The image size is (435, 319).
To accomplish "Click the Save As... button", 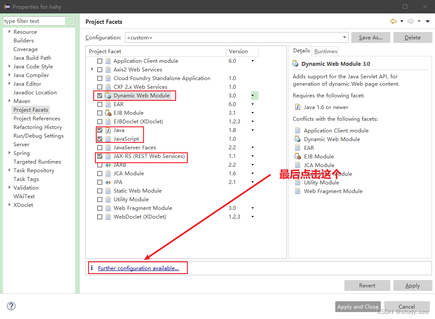I will 371,37.
